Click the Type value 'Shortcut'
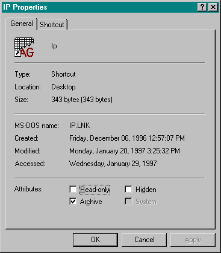221x253 pixels. pos(63,74)
